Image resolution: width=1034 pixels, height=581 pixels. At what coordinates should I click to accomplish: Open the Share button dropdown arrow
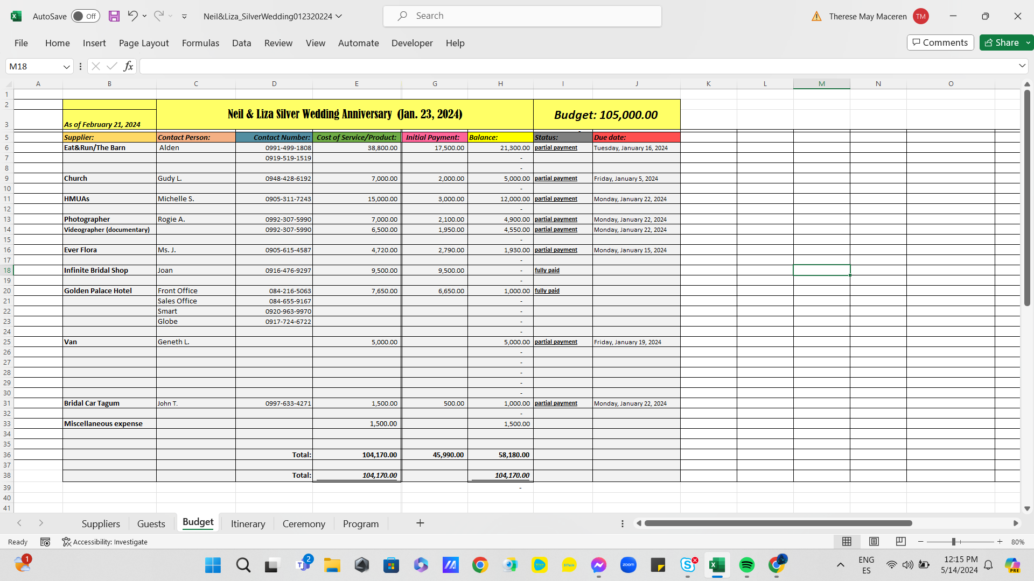[1028, 42]
